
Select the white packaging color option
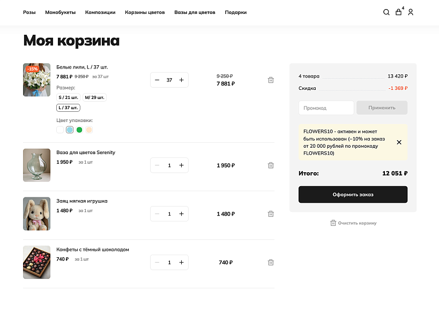(59, 129)
